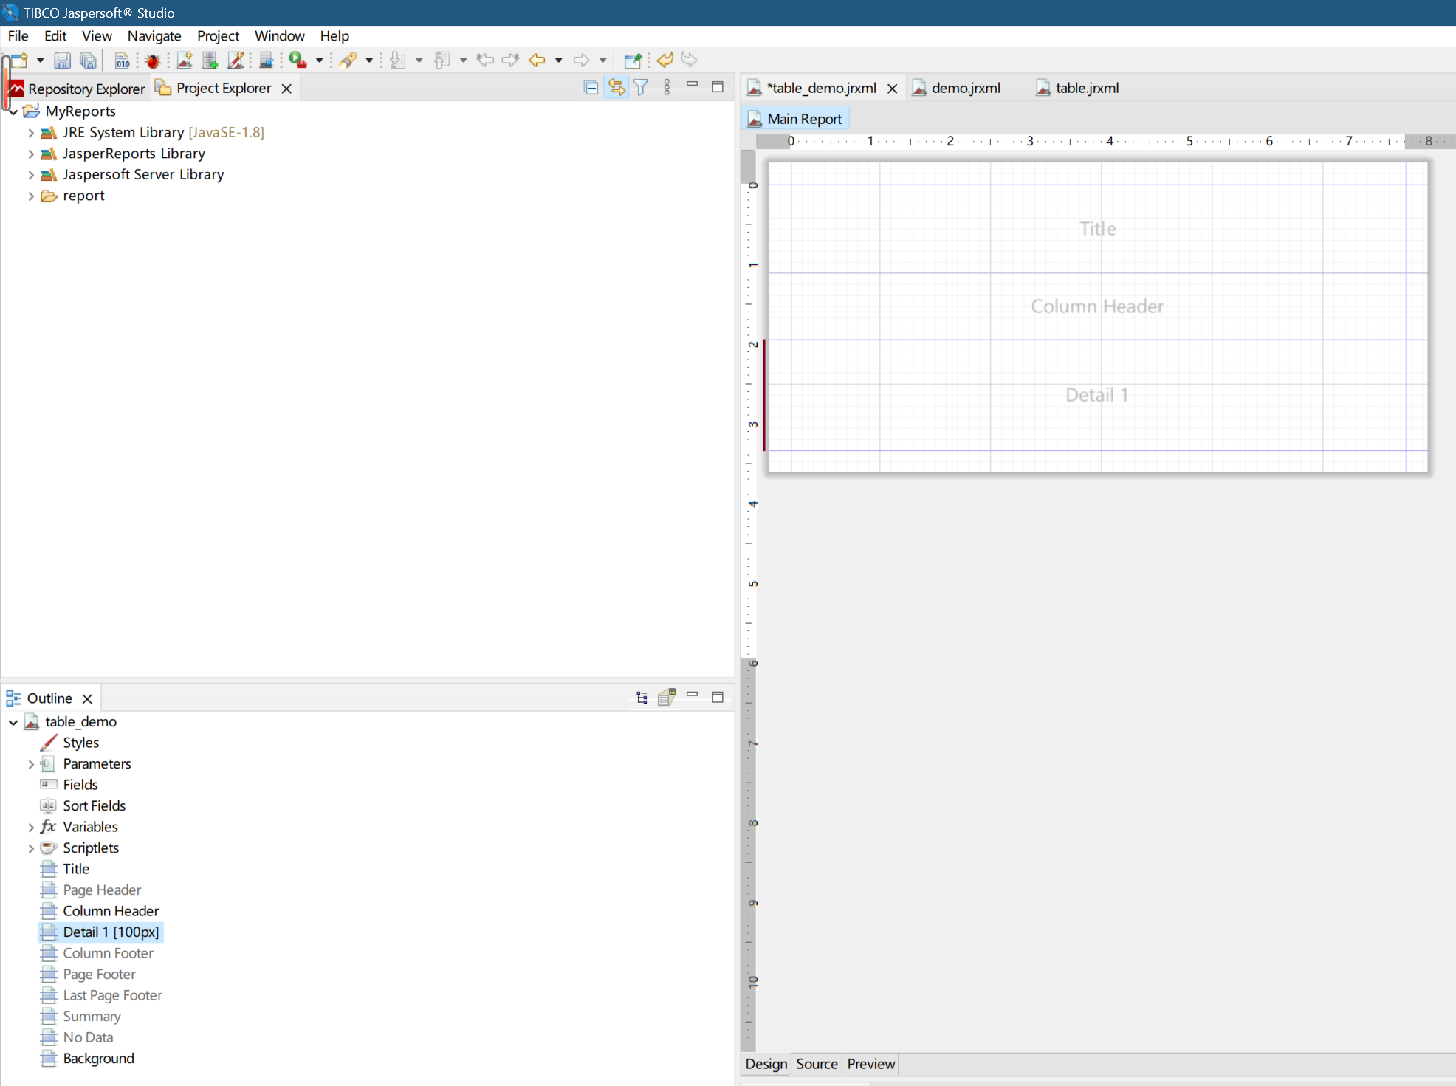1456x1086 pixels.
Task: Open the Preview view tab
Action: (870, 1064)
